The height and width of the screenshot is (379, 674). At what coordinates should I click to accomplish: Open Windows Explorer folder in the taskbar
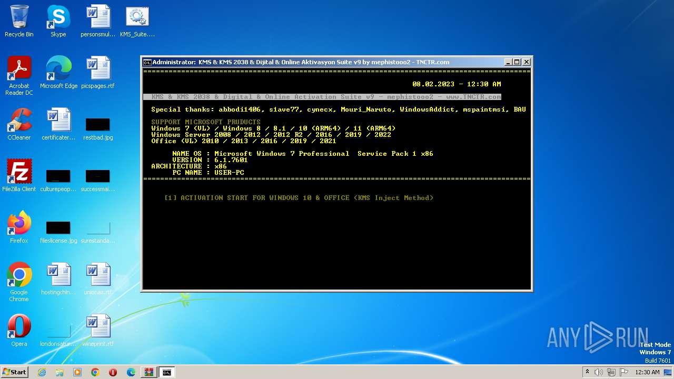pos(60,372)
